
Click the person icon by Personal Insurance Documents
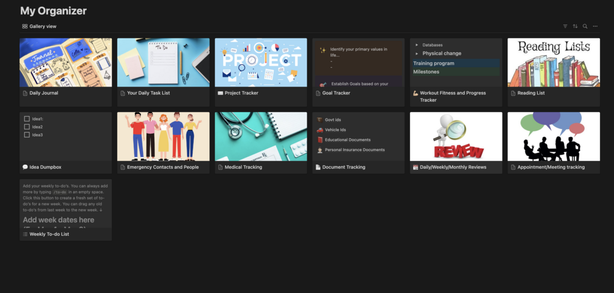tap(320, 150)
